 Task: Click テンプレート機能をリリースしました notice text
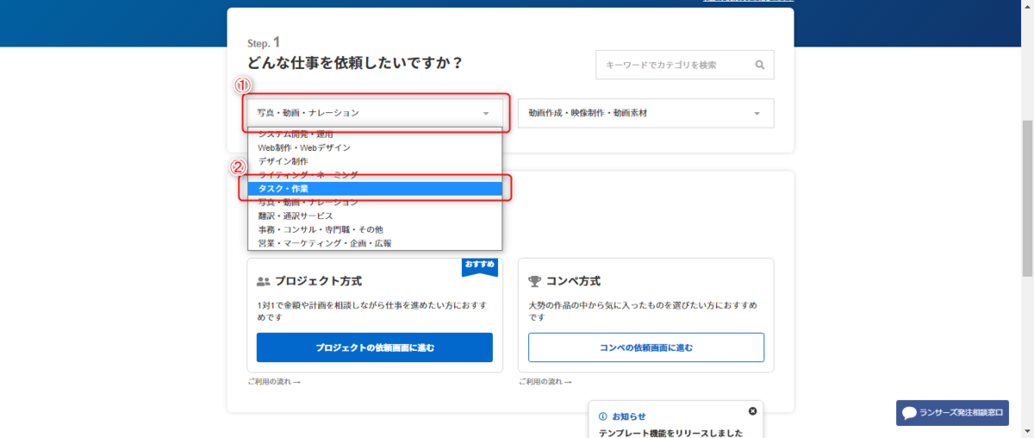(x=670, y=433)
